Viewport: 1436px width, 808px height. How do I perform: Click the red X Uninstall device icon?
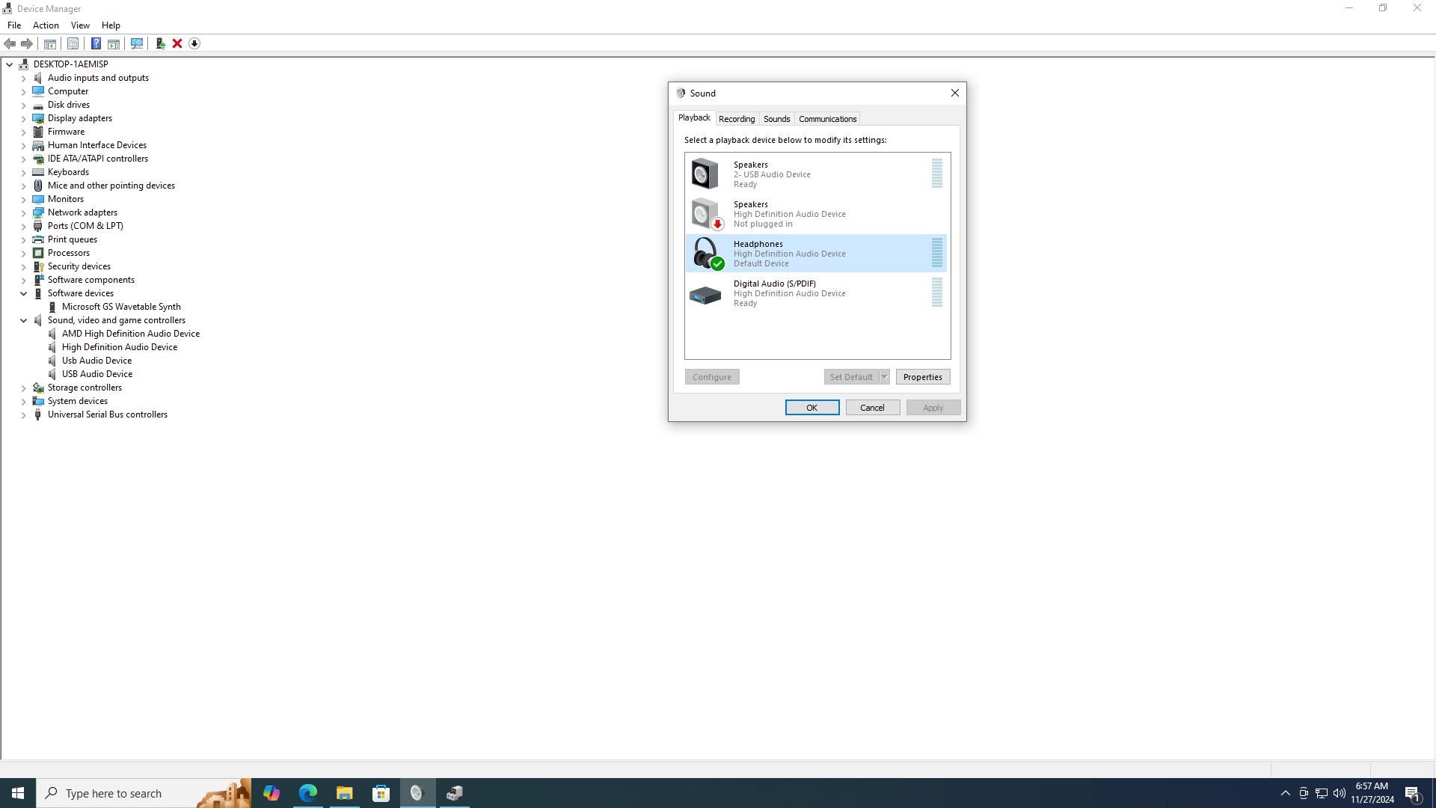(x=177, y=43)
